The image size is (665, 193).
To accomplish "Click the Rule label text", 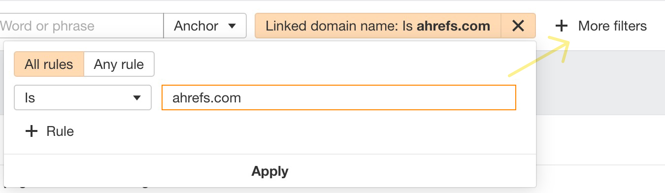I will 60,131.
